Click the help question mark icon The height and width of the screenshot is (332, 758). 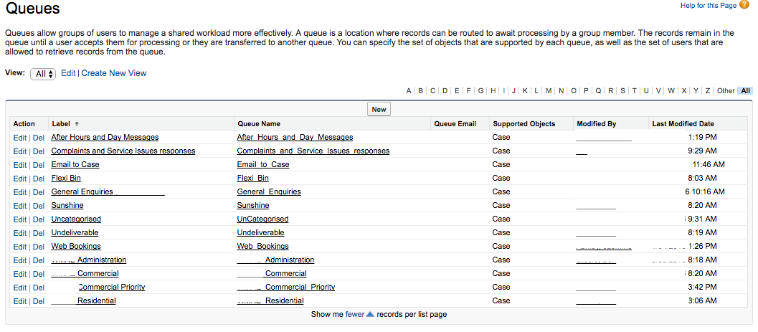tap(744, 5)
